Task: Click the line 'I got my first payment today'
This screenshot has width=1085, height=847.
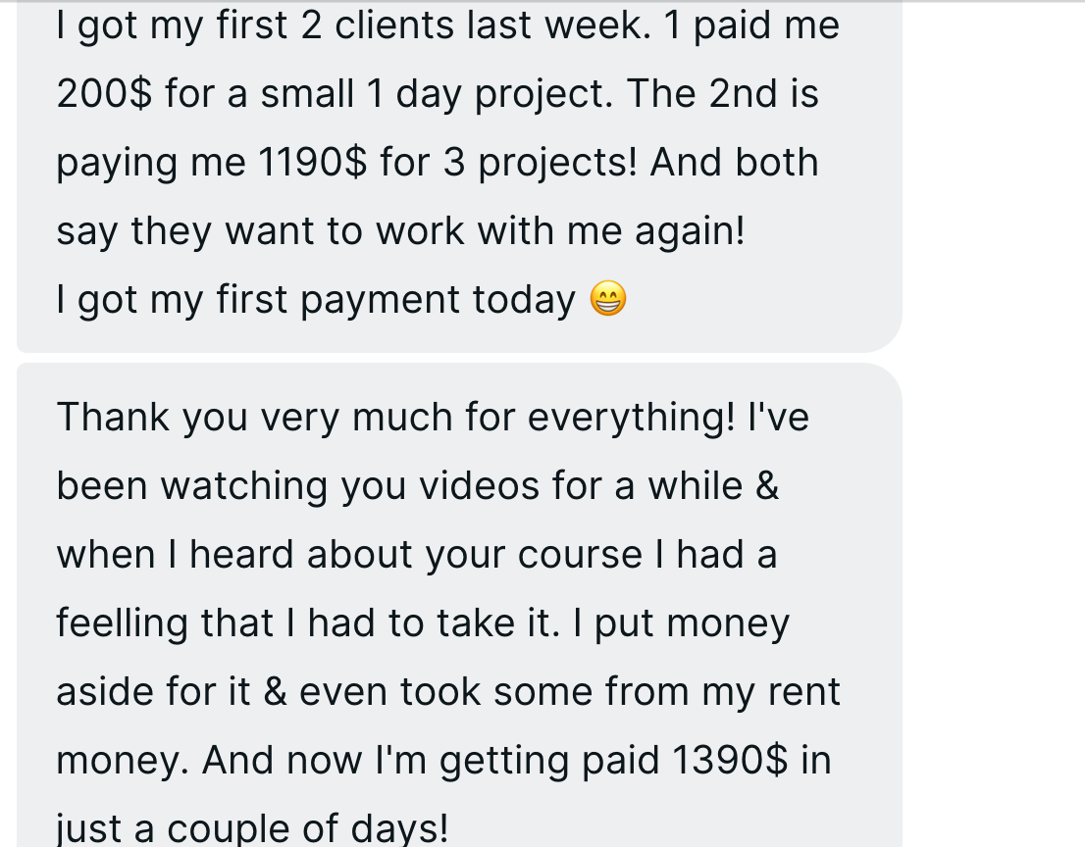Action: (315, 300)
